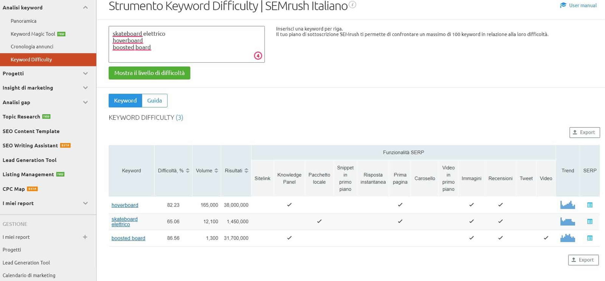
Task: Open SERP snapshot icon for skateboard elettrico row
Action: [589, 222]
